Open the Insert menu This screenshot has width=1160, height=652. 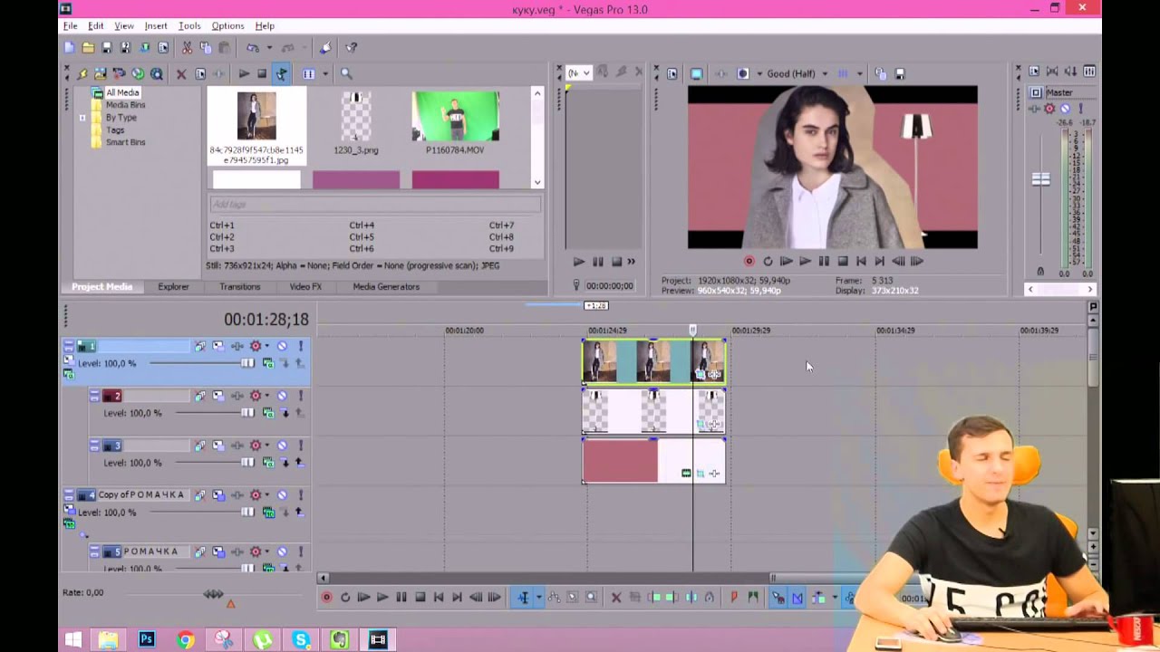pos(156,25)
